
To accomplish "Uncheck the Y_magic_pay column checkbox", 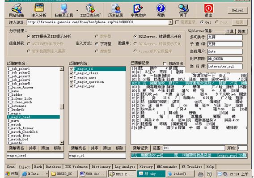I will click(x=71, y=86).
